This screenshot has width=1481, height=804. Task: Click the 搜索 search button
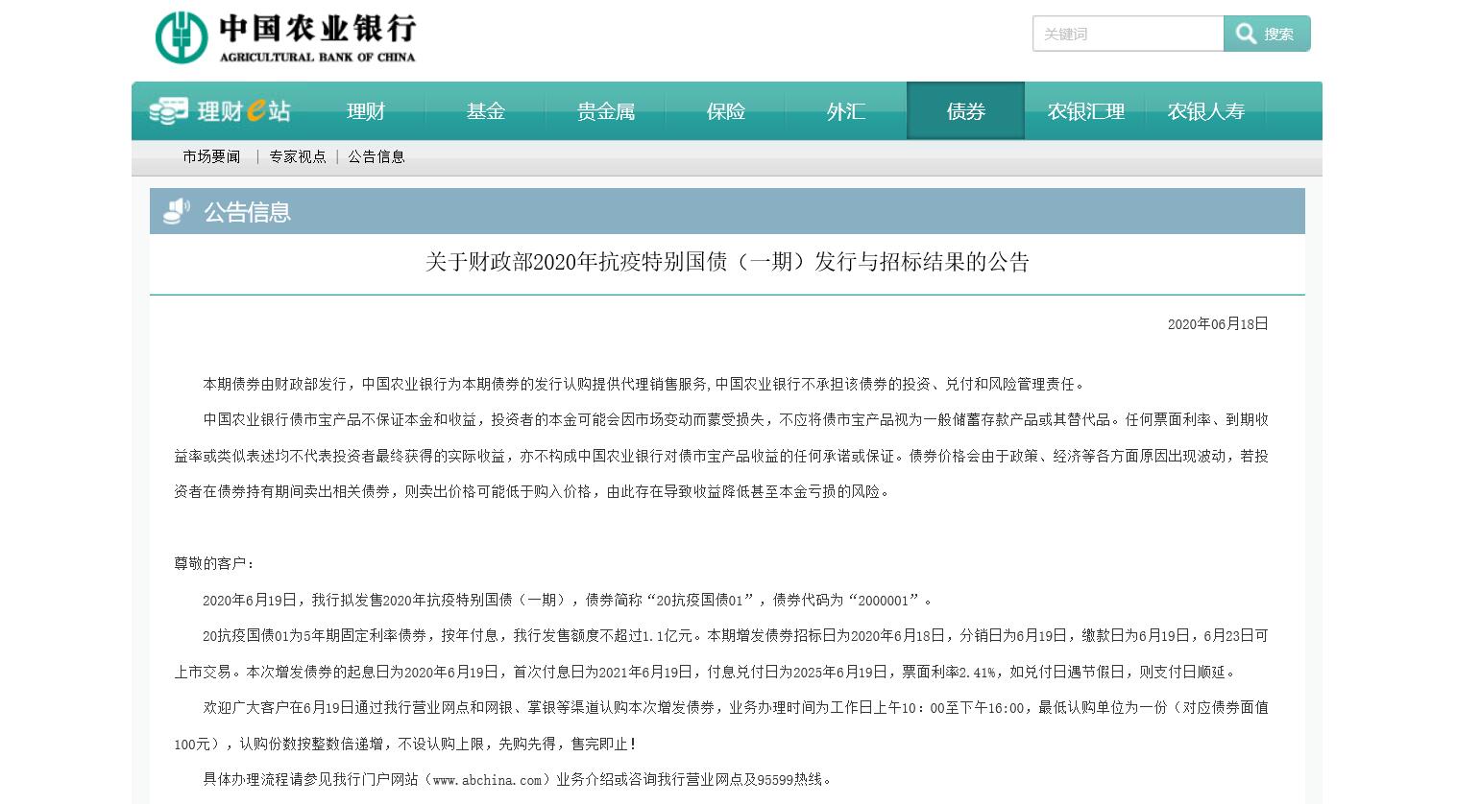pos(1267,34)
